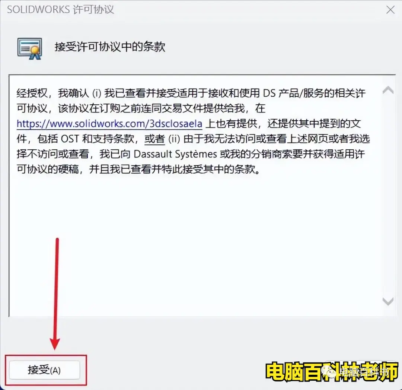Click the license certificate icon
402x390 pixels.
point(30,48)
